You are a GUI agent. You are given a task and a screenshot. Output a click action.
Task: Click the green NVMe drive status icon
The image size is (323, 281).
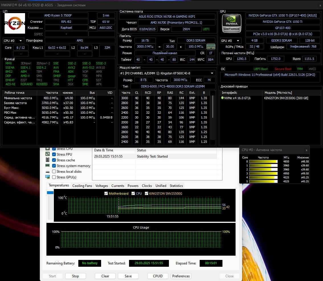(x=222, y=98)
